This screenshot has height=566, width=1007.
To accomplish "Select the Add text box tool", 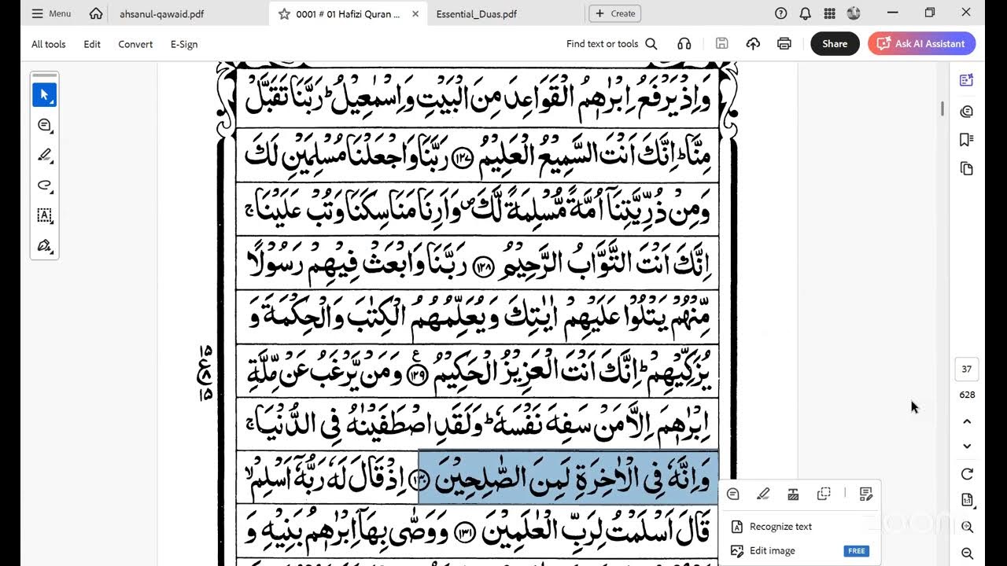I will coord(44,215).
